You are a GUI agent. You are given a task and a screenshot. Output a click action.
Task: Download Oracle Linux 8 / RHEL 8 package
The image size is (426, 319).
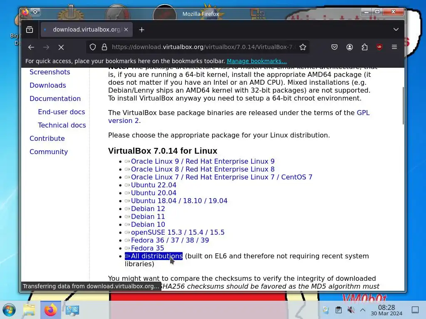tap(203, 169)
